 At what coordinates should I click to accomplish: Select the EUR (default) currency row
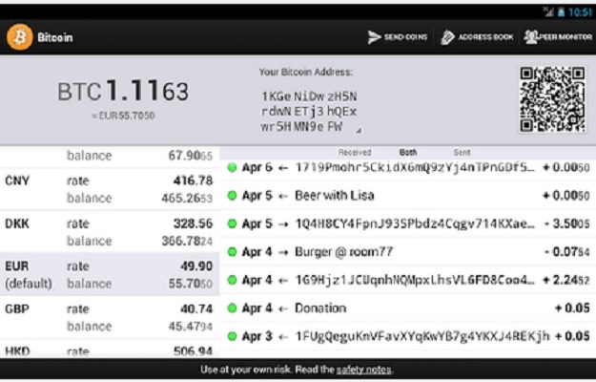(110, 274)
